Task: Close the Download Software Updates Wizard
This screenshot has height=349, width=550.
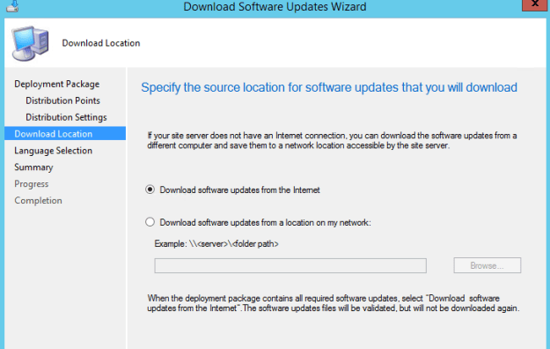Action: [535, 4]
